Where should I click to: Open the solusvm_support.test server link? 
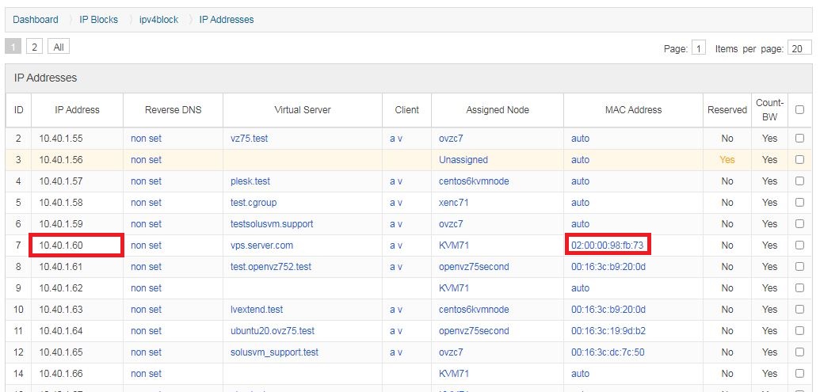point(275,352)
